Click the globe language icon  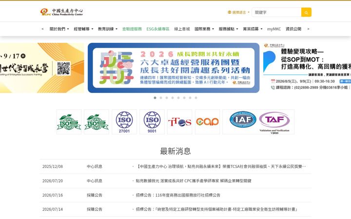coord(229,12)
